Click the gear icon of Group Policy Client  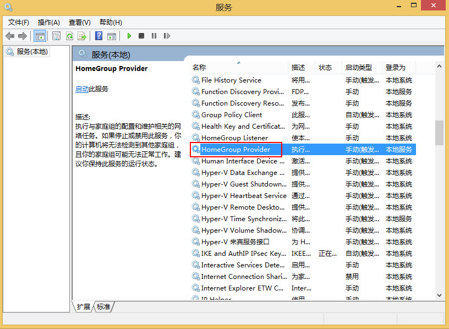pyautogui.click(x=196, y=114)
